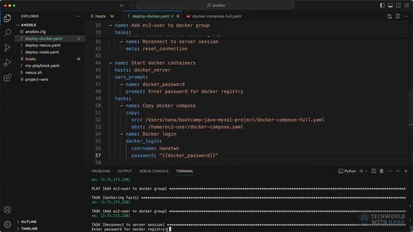The height and width of the screenshot is (232, 413).
Task: Switch to docker-compose-full.yaml tab
Action: point(217,16)
